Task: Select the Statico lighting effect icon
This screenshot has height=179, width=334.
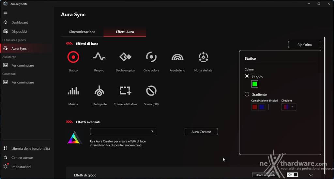Action: coord(73,57)
